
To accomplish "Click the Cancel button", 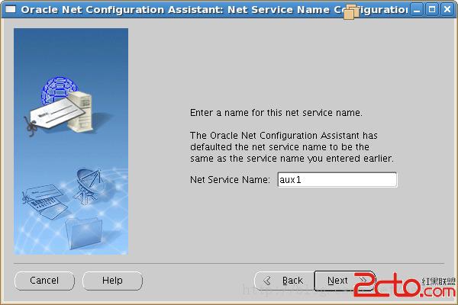I will [44, 281].
